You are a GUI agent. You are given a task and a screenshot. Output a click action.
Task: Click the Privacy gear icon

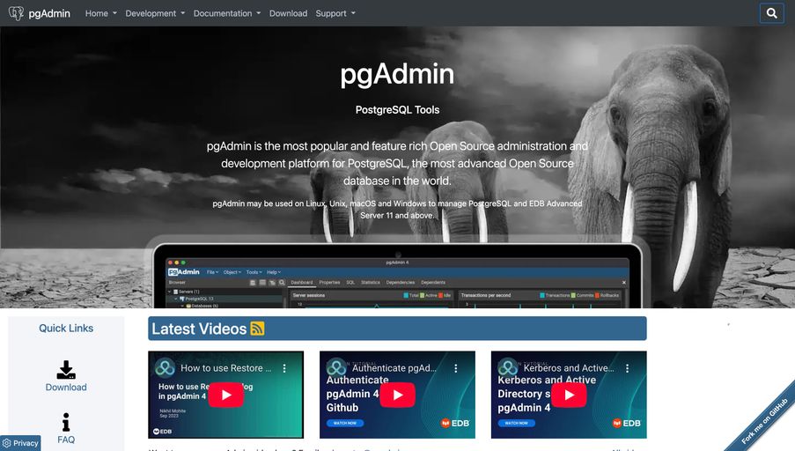6,443
